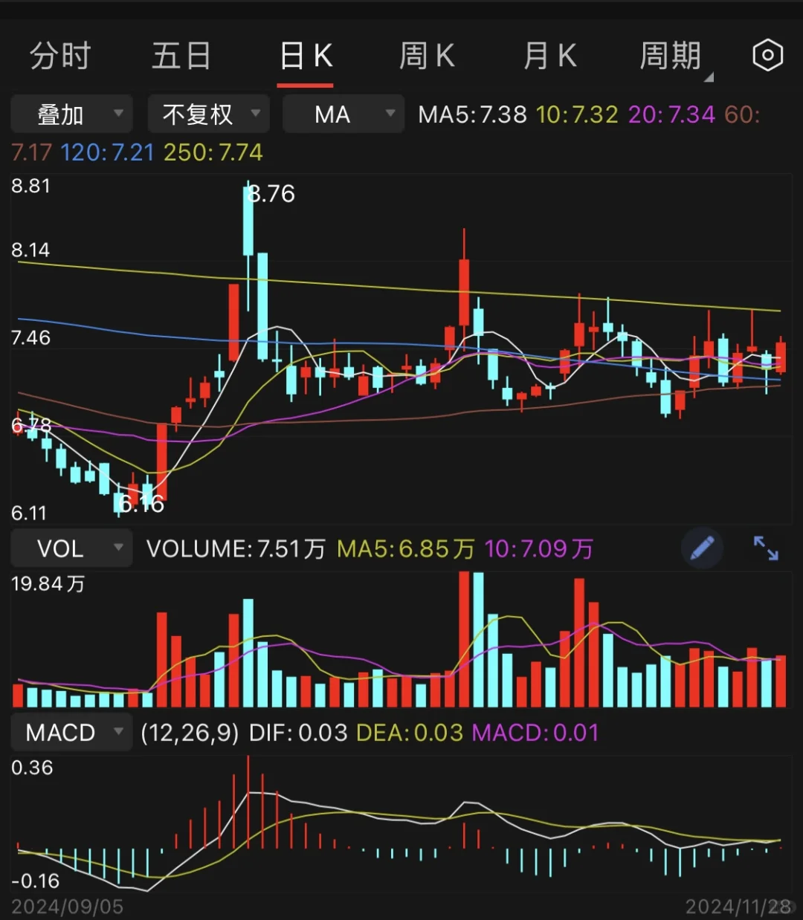Tap the volume MA5:6.85万 readout
This screenshot has width=803, height=920.
(x=406, y=549)
